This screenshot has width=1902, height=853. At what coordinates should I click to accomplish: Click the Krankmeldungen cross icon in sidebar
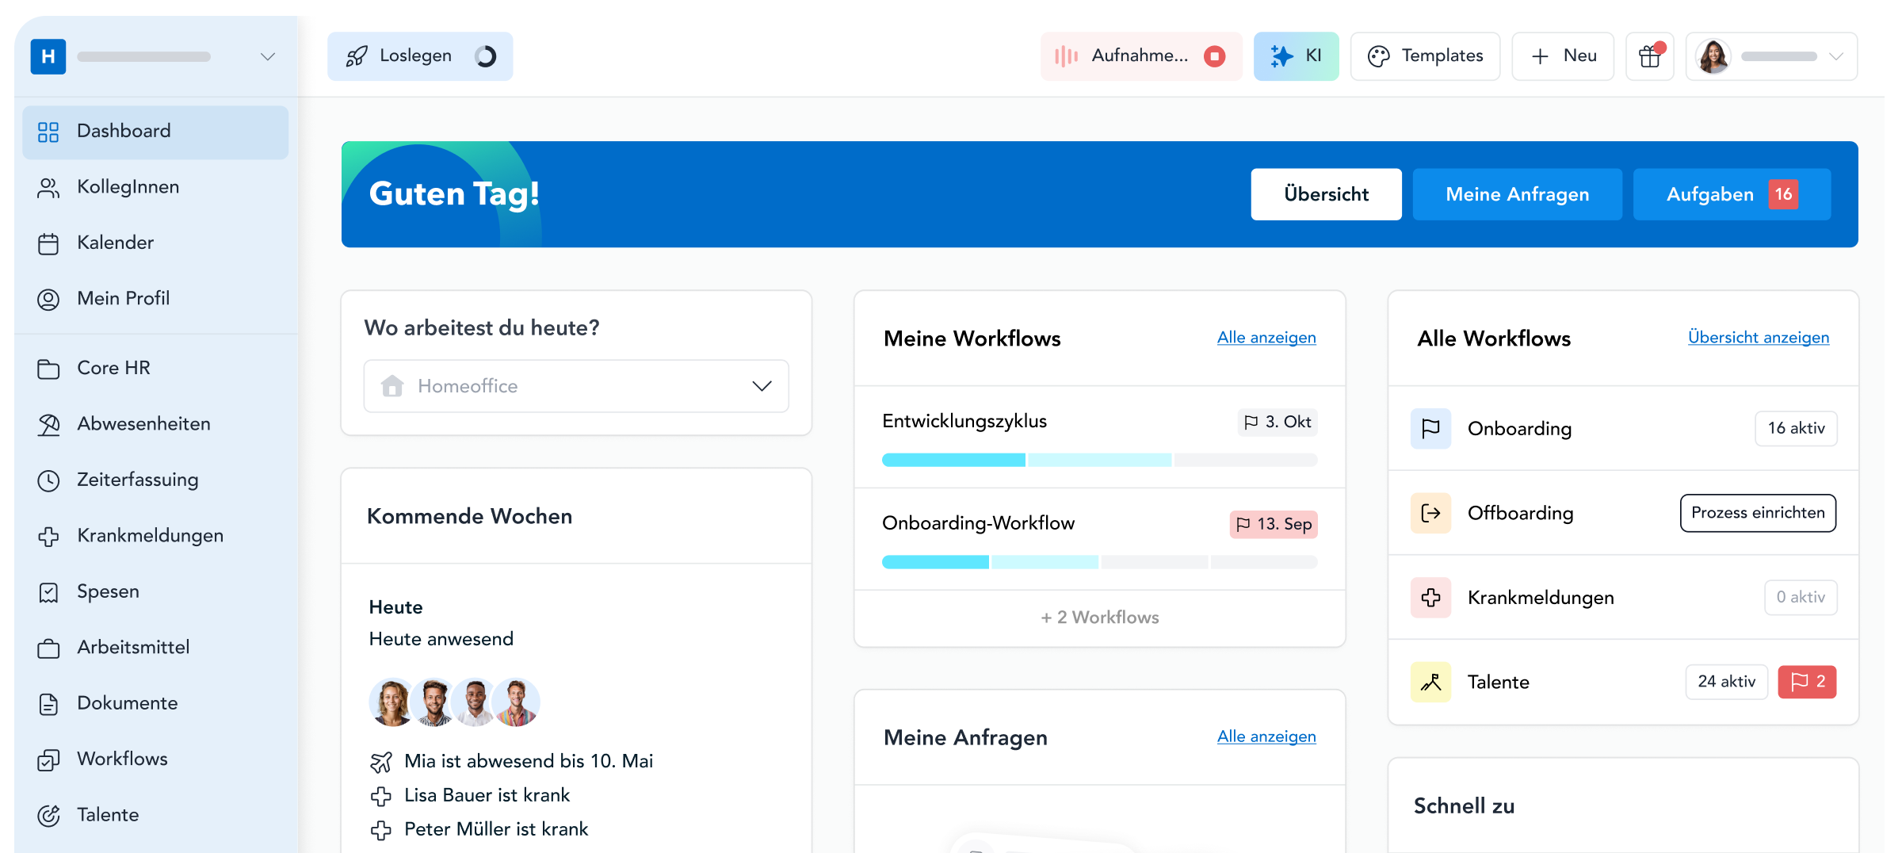(48, 537)
